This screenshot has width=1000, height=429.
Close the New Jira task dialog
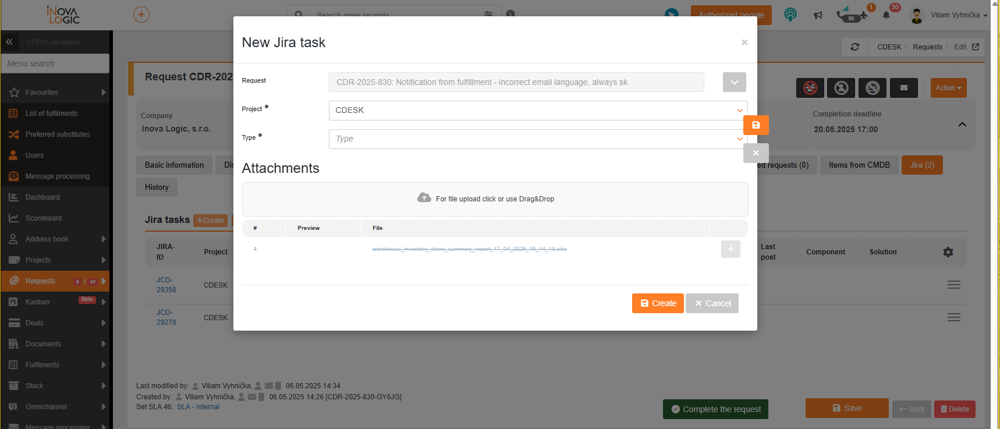(744, 42)
